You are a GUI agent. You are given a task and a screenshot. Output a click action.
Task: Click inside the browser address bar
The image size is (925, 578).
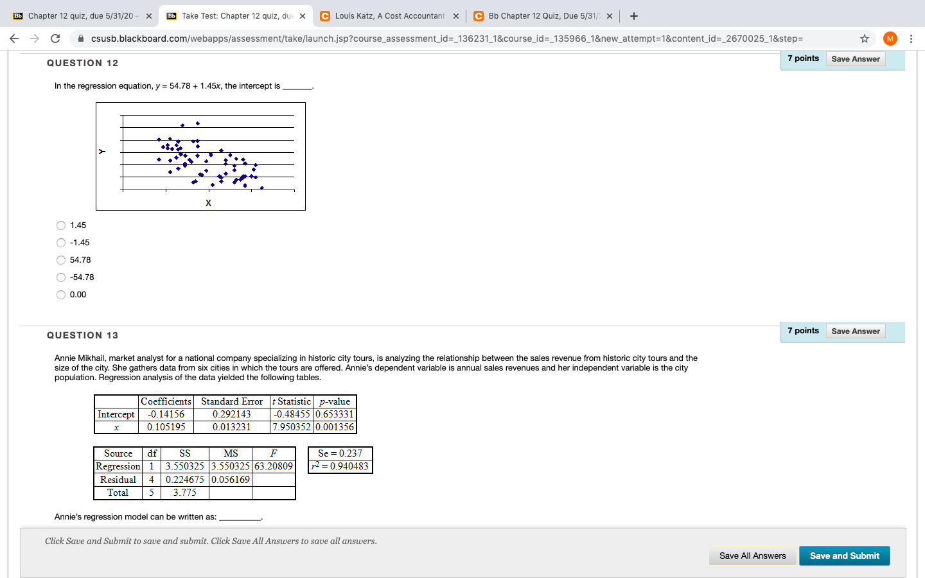pos(450,38)
